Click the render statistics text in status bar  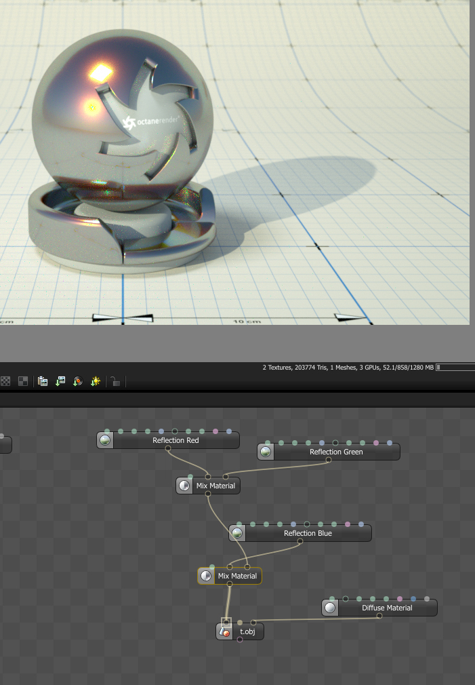pos(348,368)
